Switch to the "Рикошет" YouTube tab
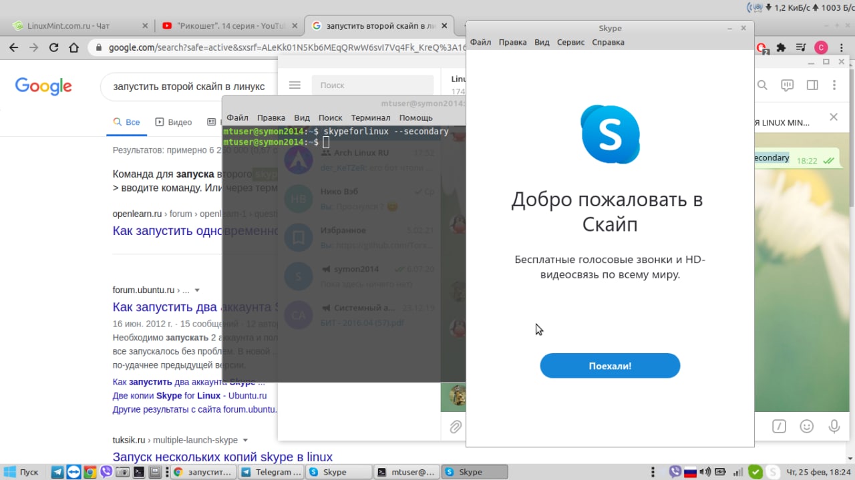 coord(229,26)
